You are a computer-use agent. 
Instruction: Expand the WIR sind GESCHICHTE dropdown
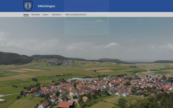tap(76, 15)
